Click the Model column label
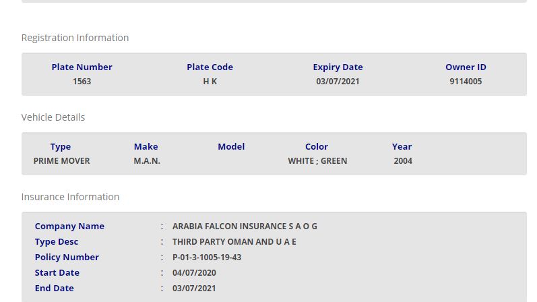This screenshot has width=537, height=302. tap(231, 146)
